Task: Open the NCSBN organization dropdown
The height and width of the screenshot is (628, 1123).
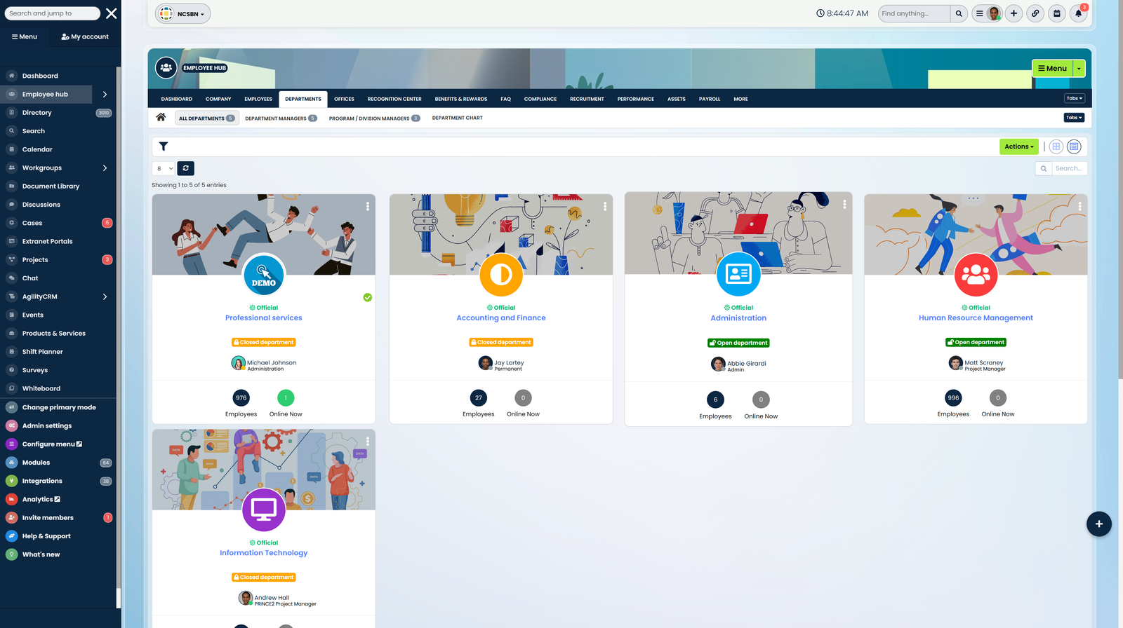Action: coord(183,13)
